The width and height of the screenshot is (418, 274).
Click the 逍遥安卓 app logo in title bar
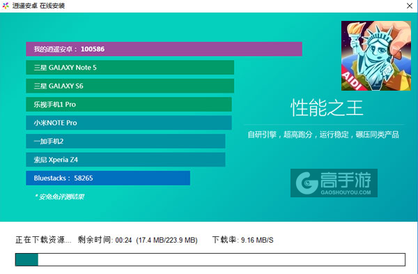6,6
